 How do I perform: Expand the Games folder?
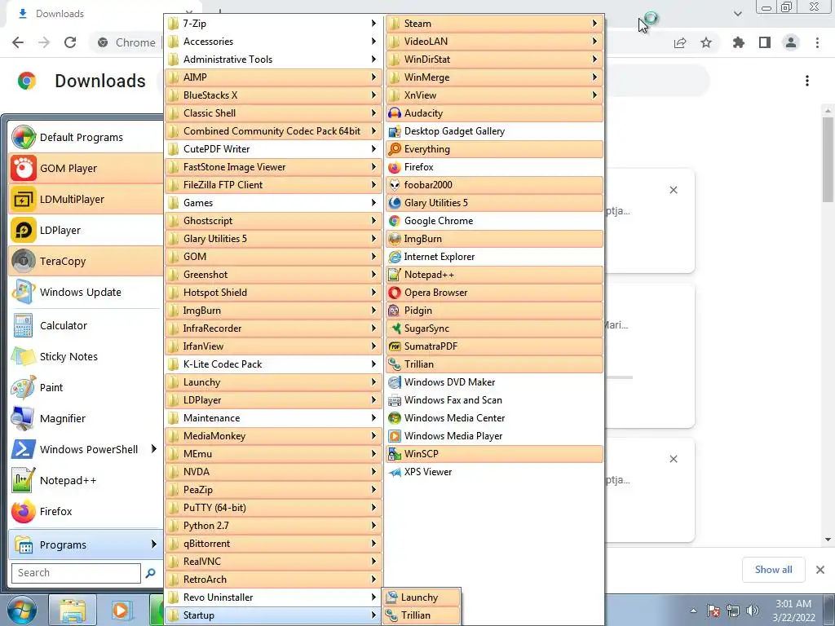(x=274, y=203)
